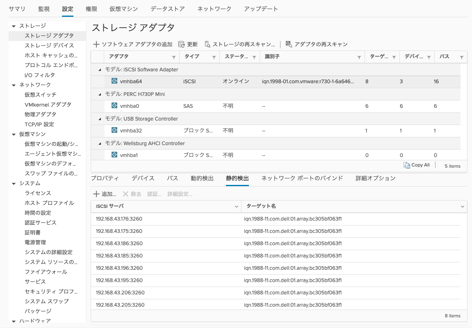Image resolution: width=472 pixels, height=328 pixels.
Task: Open the タイプ column filter
Action: pos(214,57)
